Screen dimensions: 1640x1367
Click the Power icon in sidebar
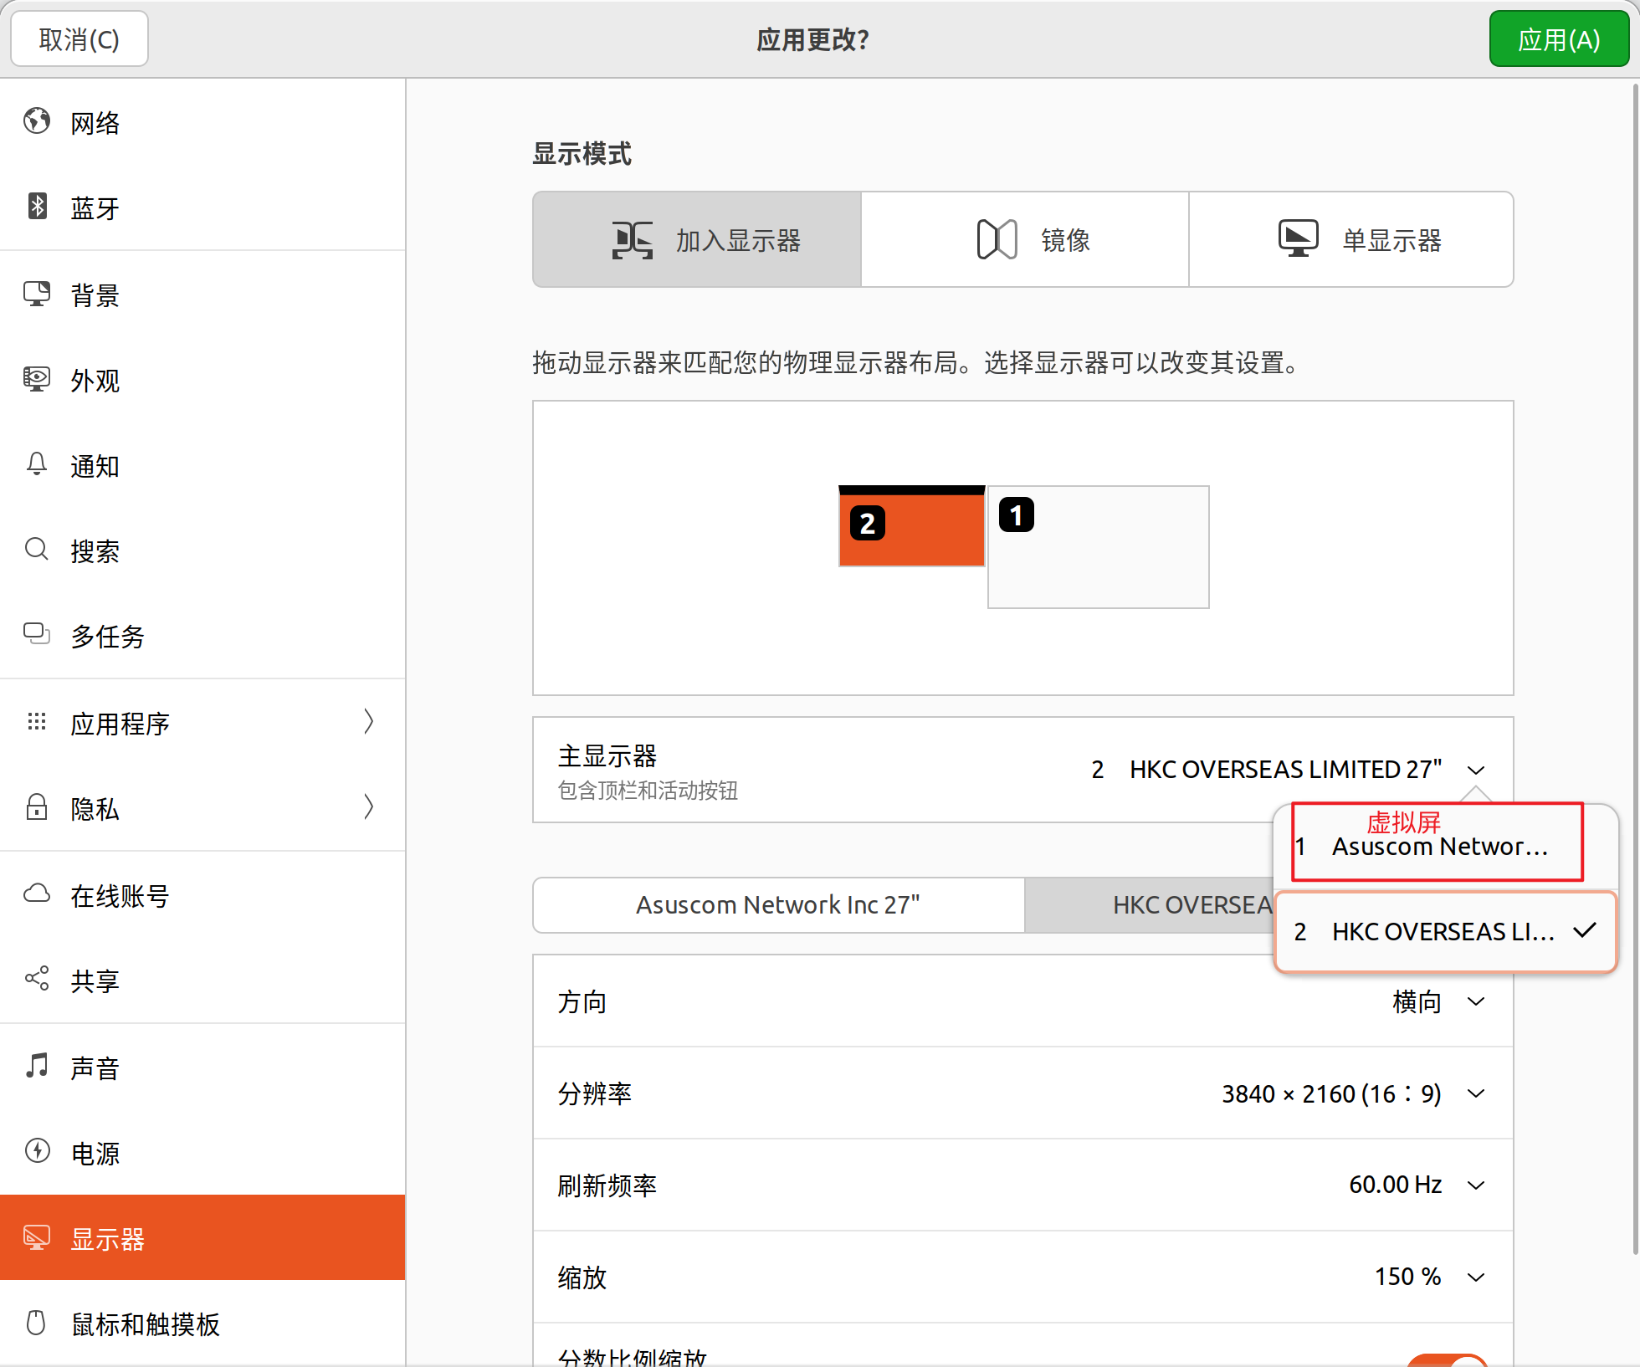click(37, 1151)
